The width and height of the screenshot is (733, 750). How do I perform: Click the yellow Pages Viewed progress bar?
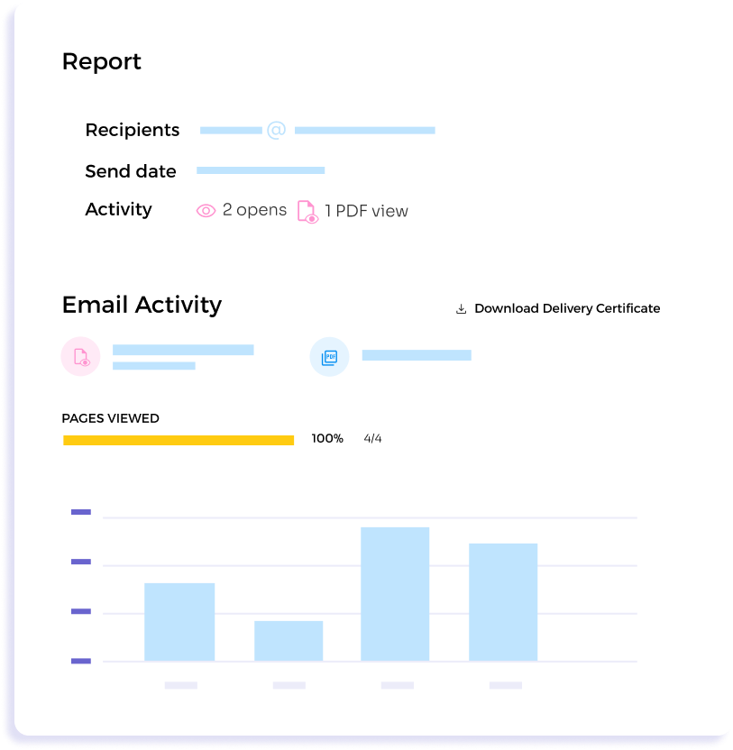pos(178,438)
